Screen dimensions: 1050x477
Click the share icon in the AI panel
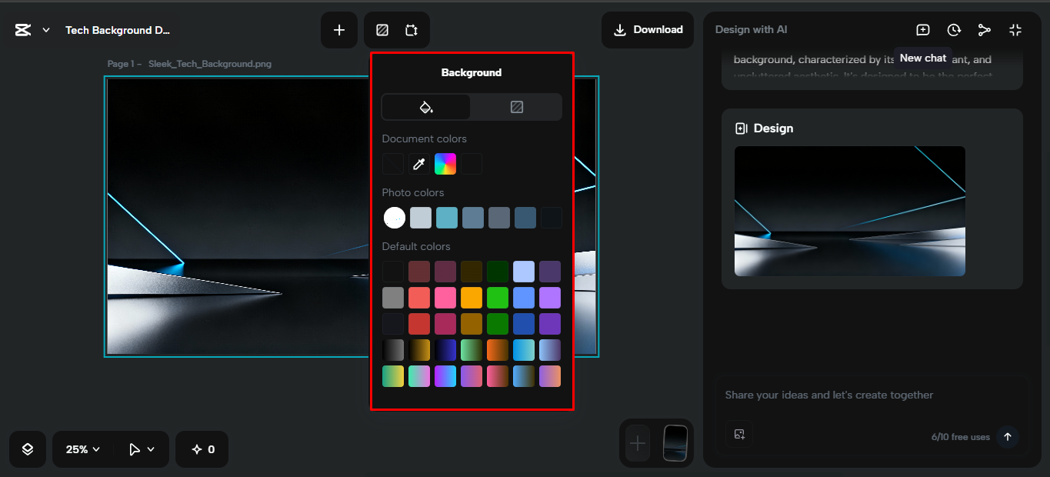[985, 29]
